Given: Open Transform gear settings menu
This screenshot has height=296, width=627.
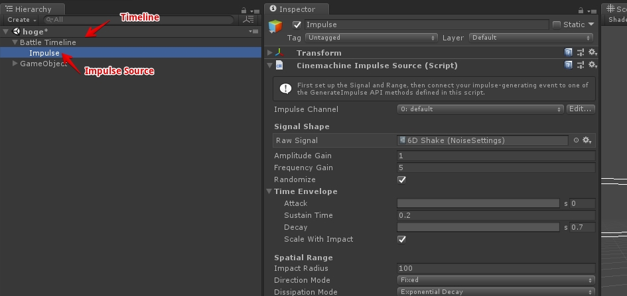Looking at the screenshot, I should click(592, 53).
